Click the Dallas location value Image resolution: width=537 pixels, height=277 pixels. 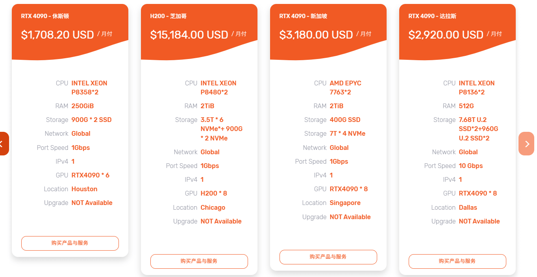(x=468, y=207)
